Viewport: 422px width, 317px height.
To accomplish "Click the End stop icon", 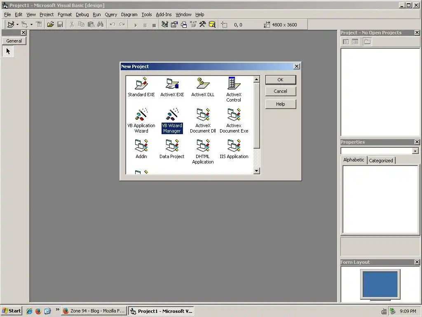I will pyautogui.click(x=154, y=25).
